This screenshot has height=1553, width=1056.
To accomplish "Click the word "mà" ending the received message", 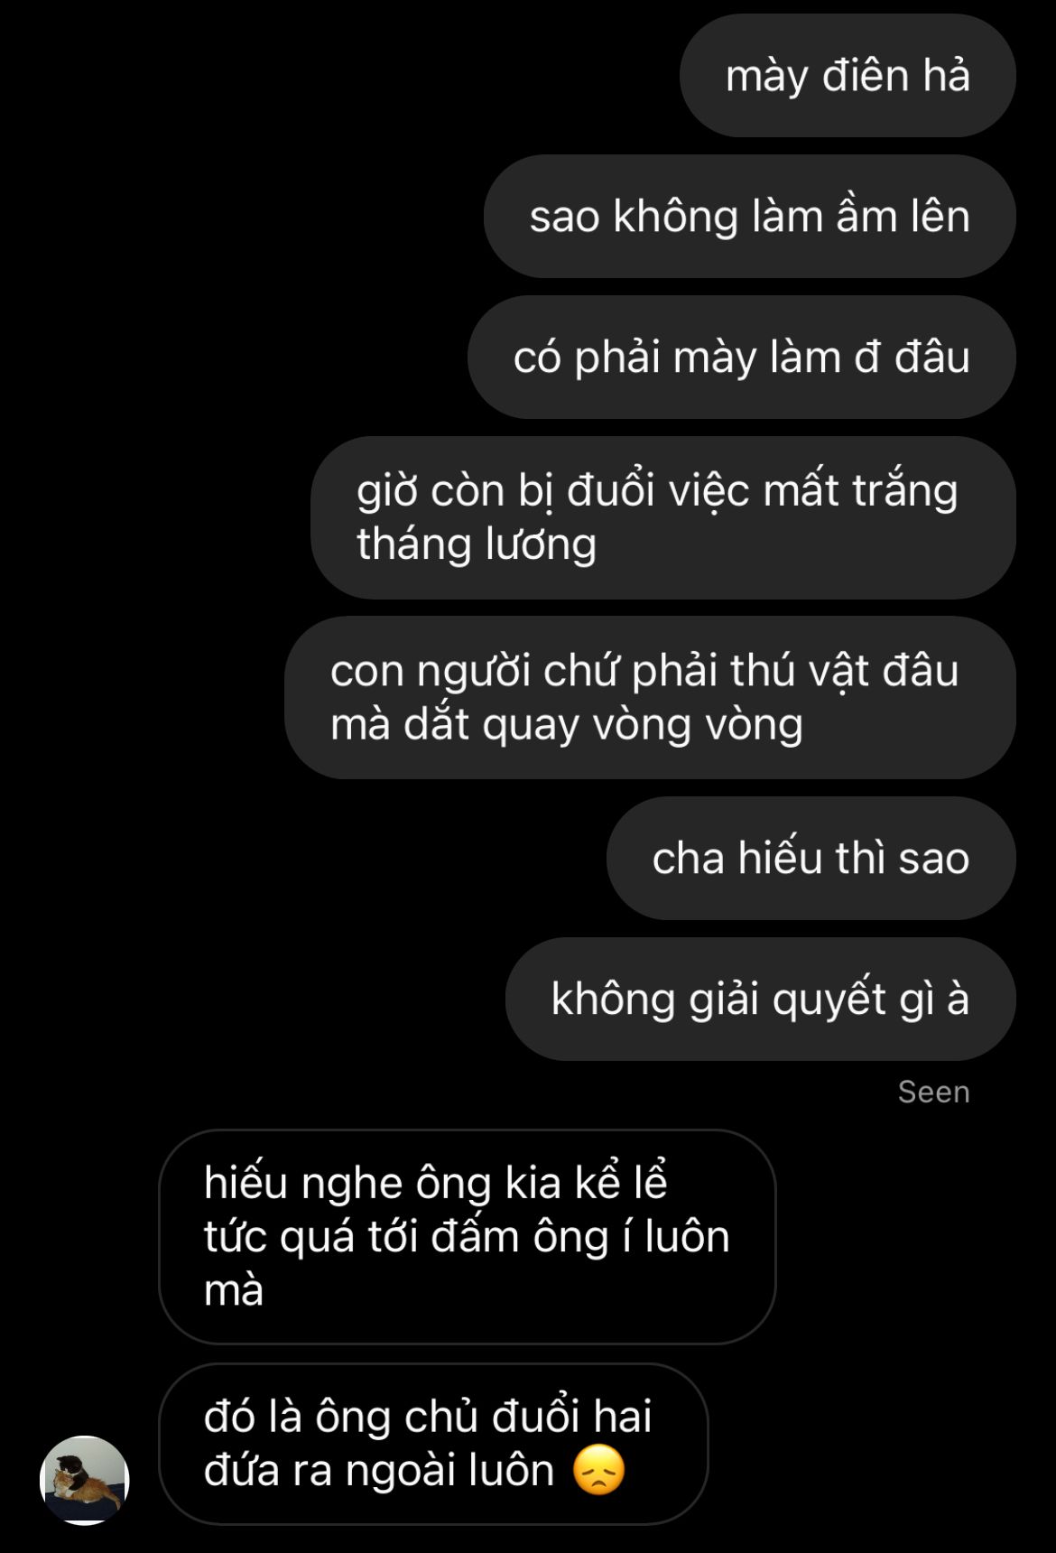I will [234, 1290].
